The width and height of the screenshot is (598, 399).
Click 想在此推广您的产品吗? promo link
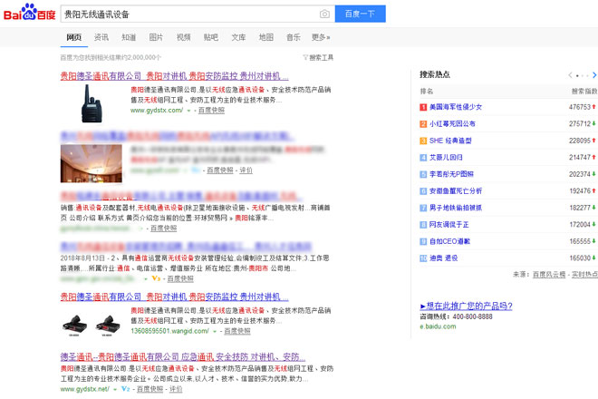coord(466,306)
